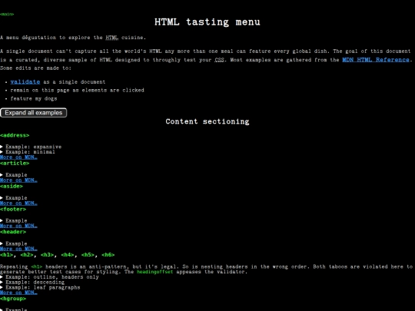Click the <h6> tag in the heading list
This screenshot has width=415, height=311.
pos(108,255)
